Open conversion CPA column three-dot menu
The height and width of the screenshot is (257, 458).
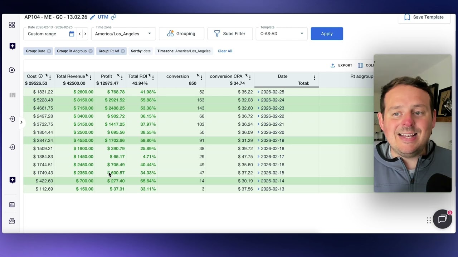(x=250, y=77)
